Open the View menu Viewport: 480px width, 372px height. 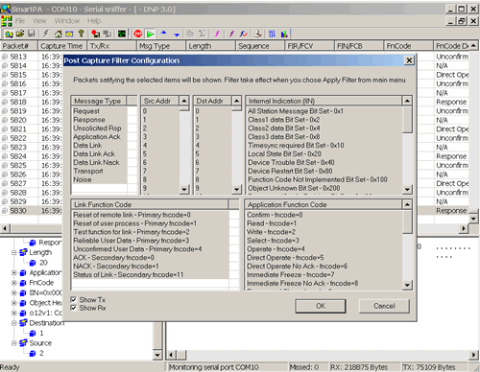point(39,21)
